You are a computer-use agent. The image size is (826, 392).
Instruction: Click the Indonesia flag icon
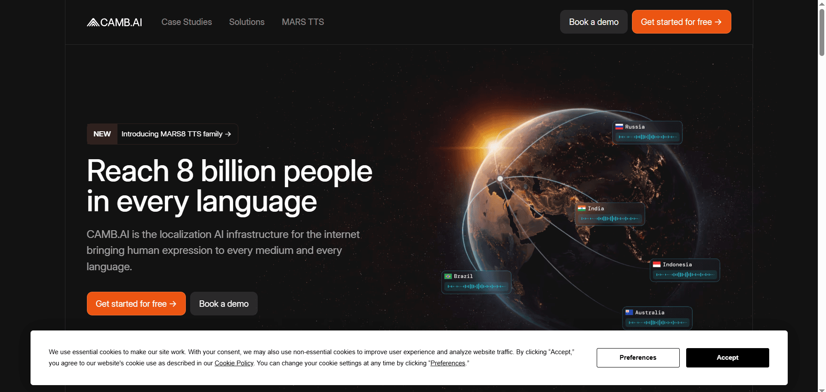(x=656, y=265)
